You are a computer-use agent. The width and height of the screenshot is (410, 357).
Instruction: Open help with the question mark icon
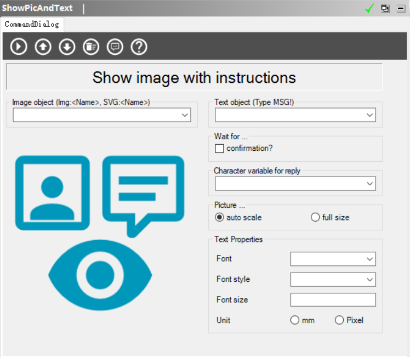coord(139,47)
